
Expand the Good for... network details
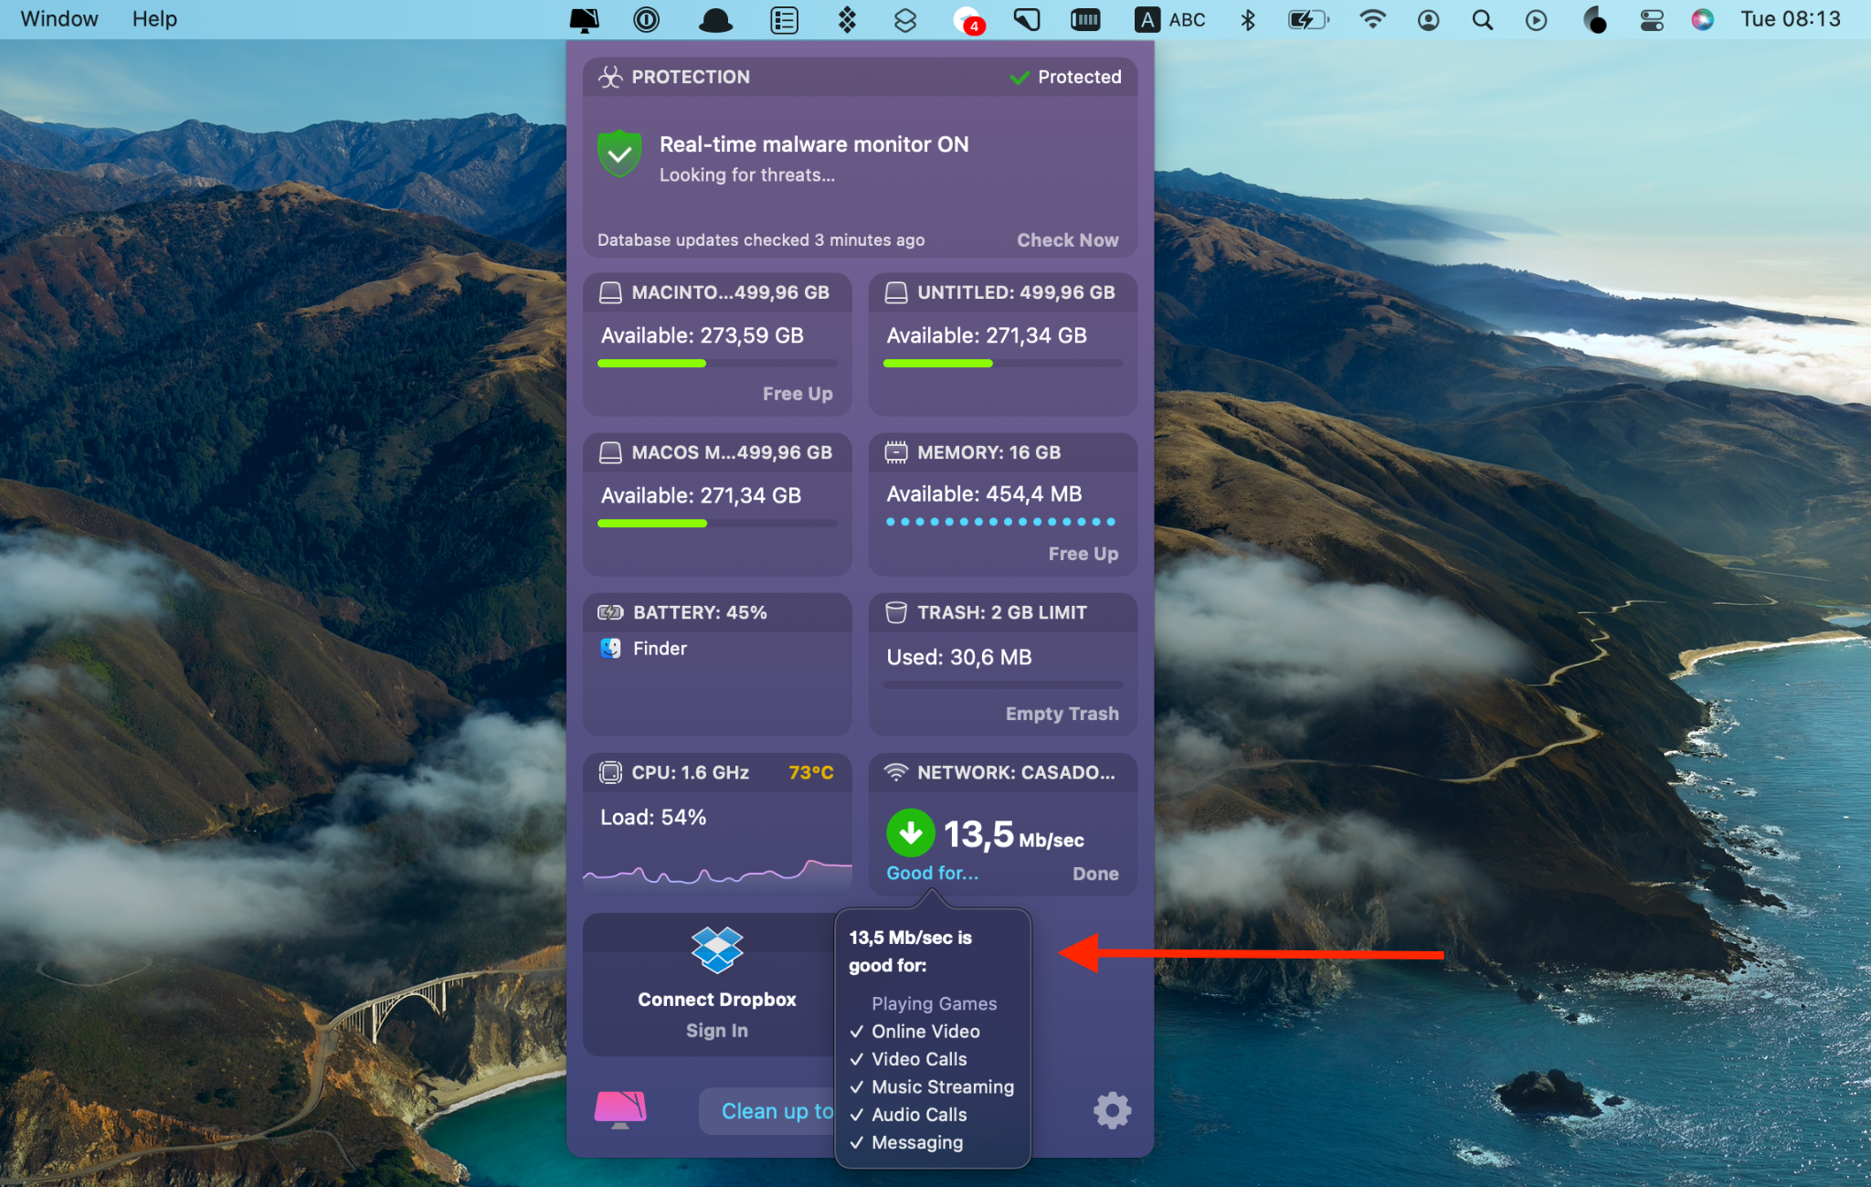933,873
